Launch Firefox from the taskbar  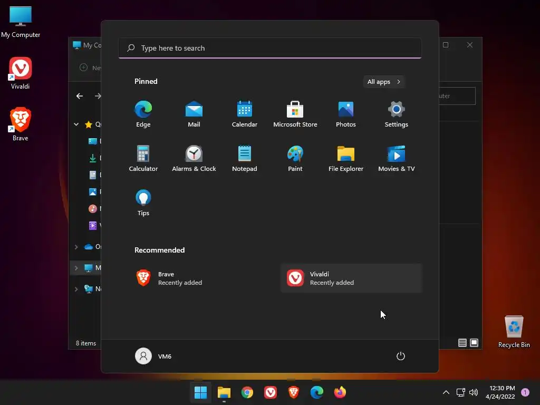(x=340, y=392)
